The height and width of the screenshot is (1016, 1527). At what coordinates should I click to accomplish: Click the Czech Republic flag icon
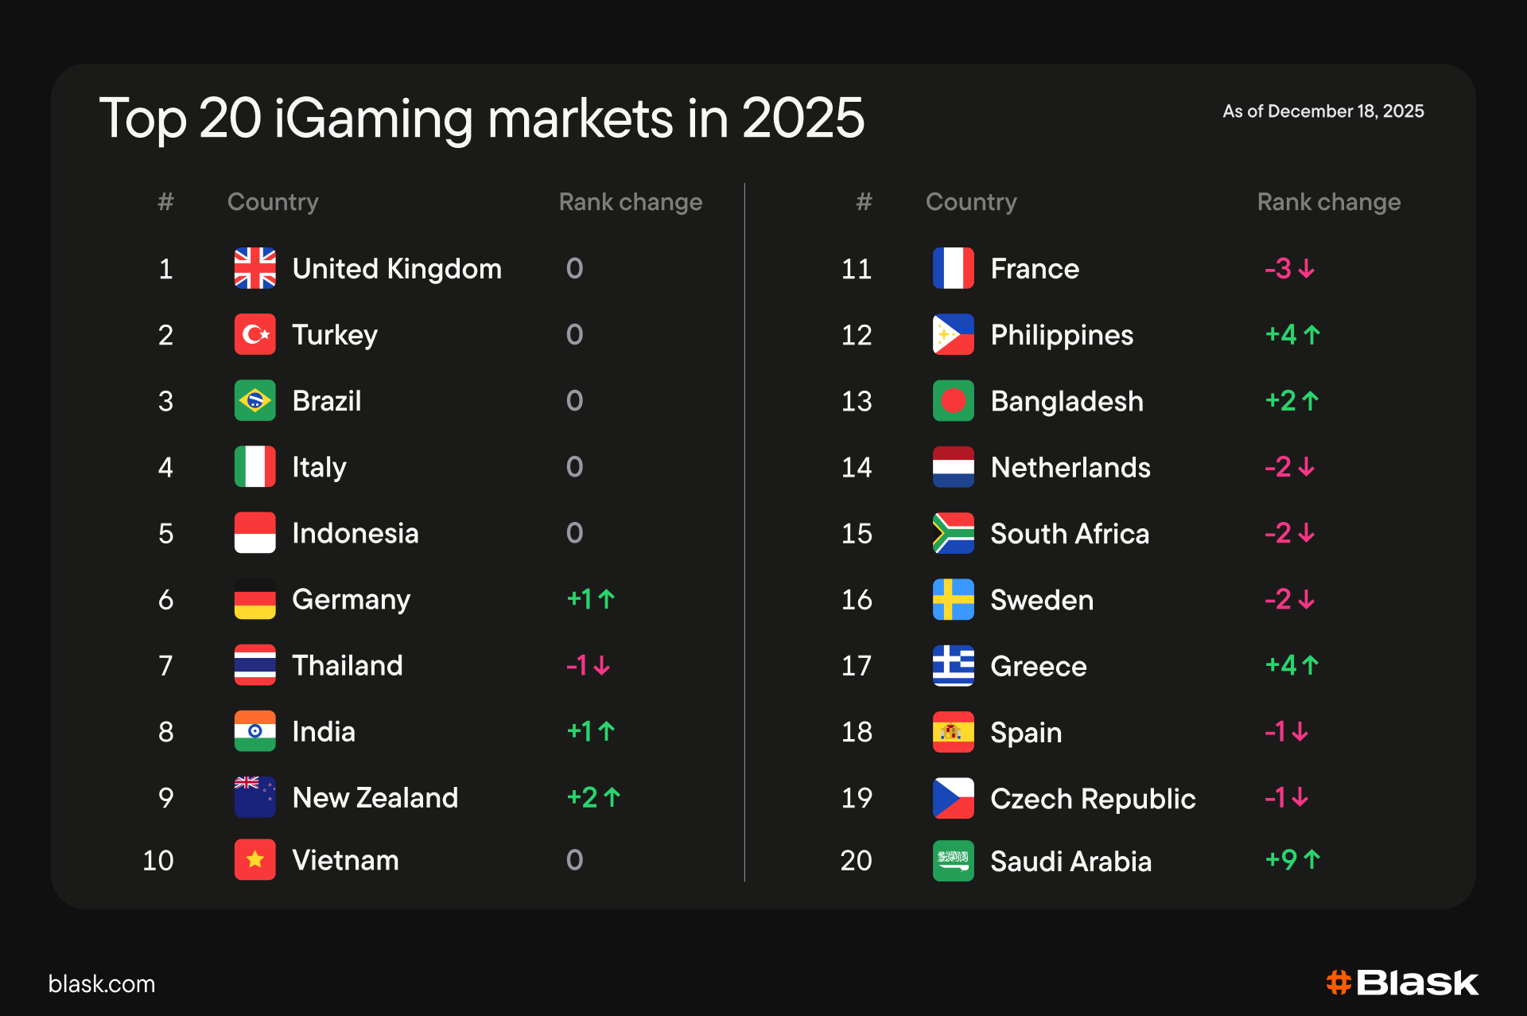pyautogui.click(x=953, y=798)
